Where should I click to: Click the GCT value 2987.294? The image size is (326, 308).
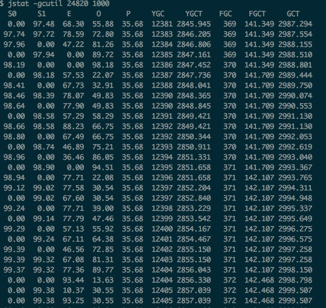[x=295, y=24]
